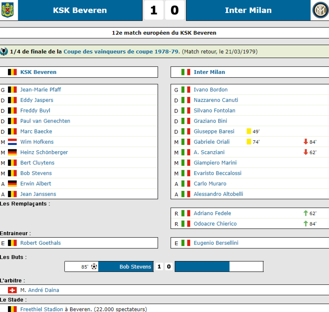Open the Freethiel Stadion link
The image size is (329, 312).
tap(42, 309)
